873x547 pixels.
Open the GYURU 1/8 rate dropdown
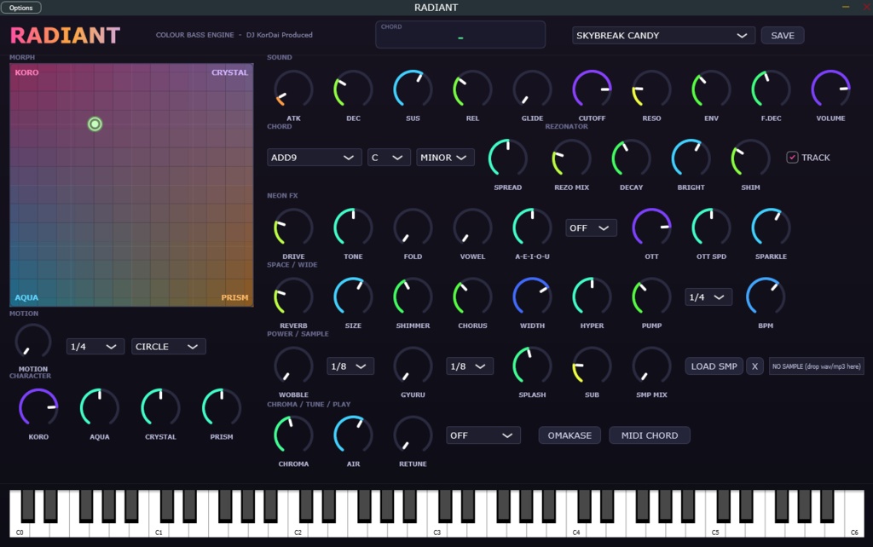coord(470,366)
